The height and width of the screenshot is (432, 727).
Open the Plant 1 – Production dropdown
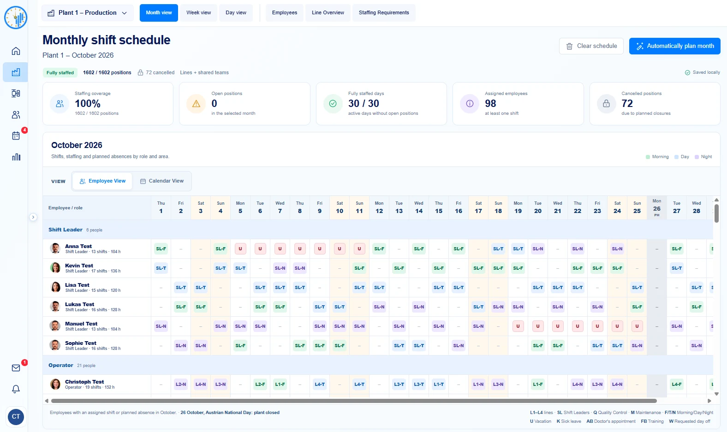click(x=88, y=13)
